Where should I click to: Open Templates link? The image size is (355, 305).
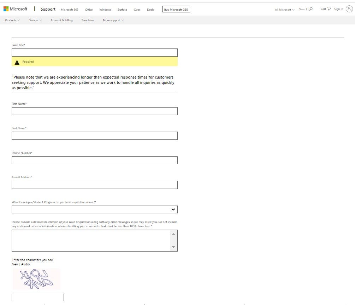click(88, 20)
